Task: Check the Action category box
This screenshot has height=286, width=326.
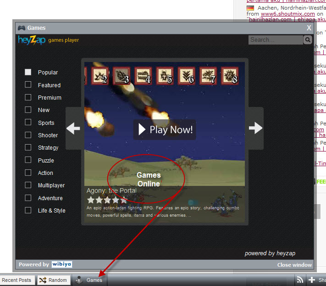Action: [x=28, y=173]
